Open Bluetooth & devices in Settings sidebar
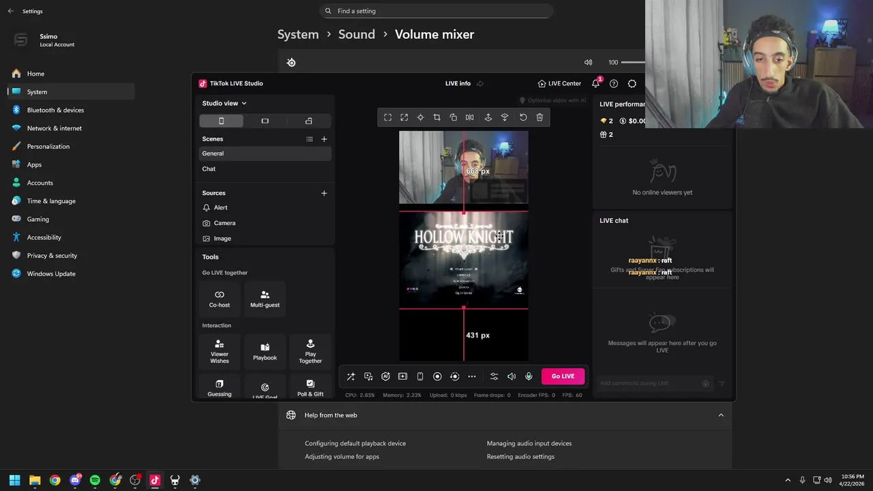This screenshot has height=491, width=873. (x=71, y=110)
